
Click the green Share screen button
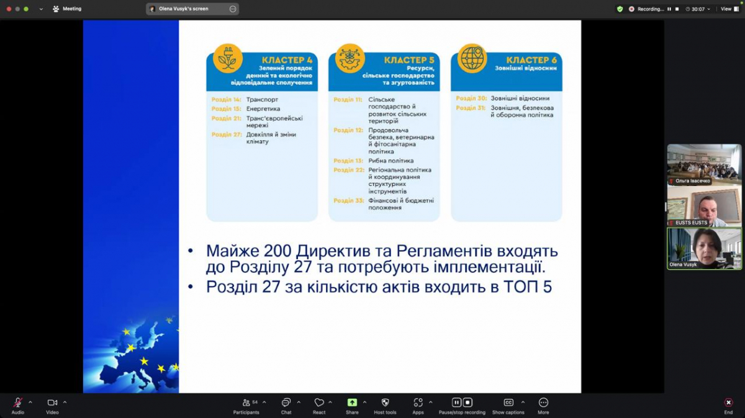click(352, 403)
